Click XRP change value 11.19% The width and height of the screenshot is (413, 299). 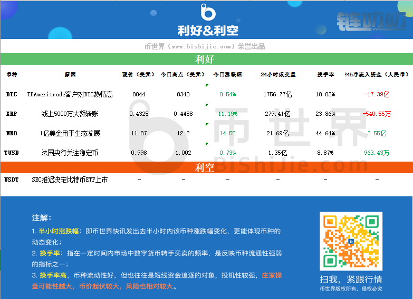pos(228,114)
